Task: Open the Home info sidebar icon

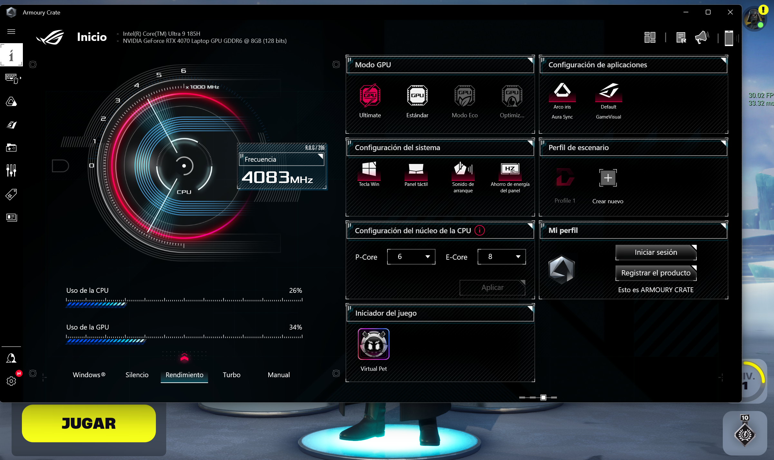Action: click(11, 55)
